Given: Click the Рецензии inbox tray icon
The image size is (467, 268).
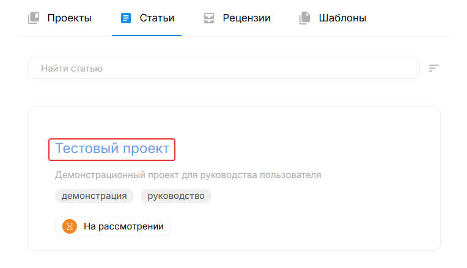Looking at the screenshot, I should 209,18.
